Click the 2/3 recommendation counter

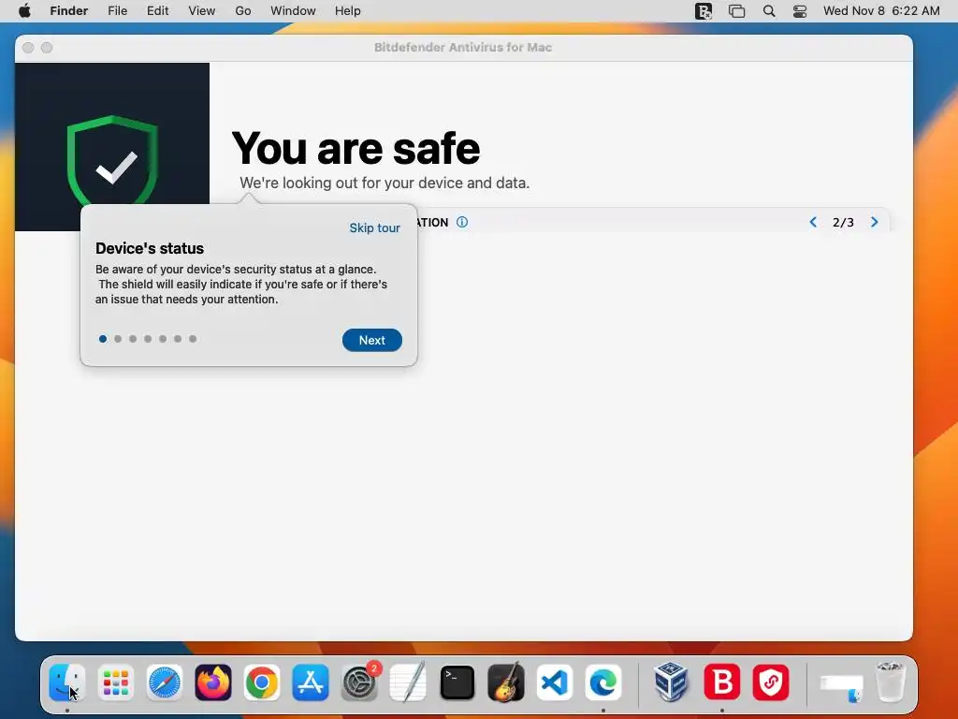pyautogui.click(x=843, y=223)
